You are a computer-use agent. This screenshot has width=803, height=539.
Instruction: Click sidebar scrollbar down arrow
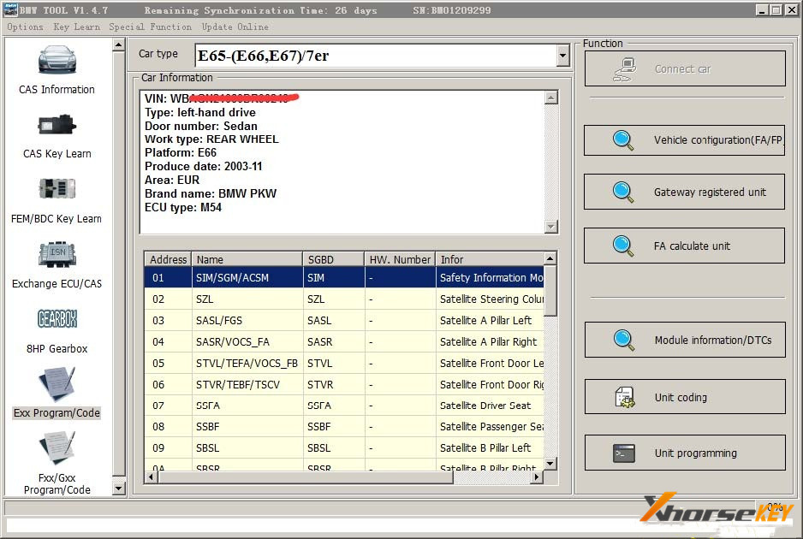coord(118,489)
